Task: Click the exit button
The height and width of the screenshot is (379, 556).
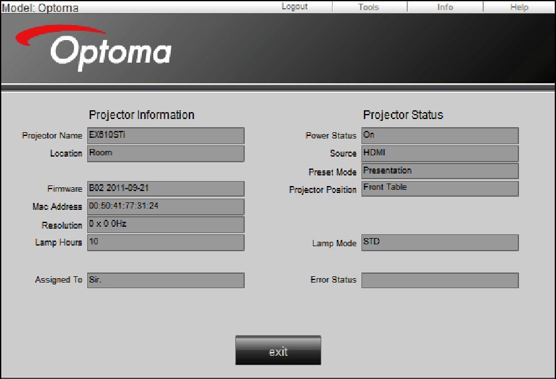Action: [279, 350]
